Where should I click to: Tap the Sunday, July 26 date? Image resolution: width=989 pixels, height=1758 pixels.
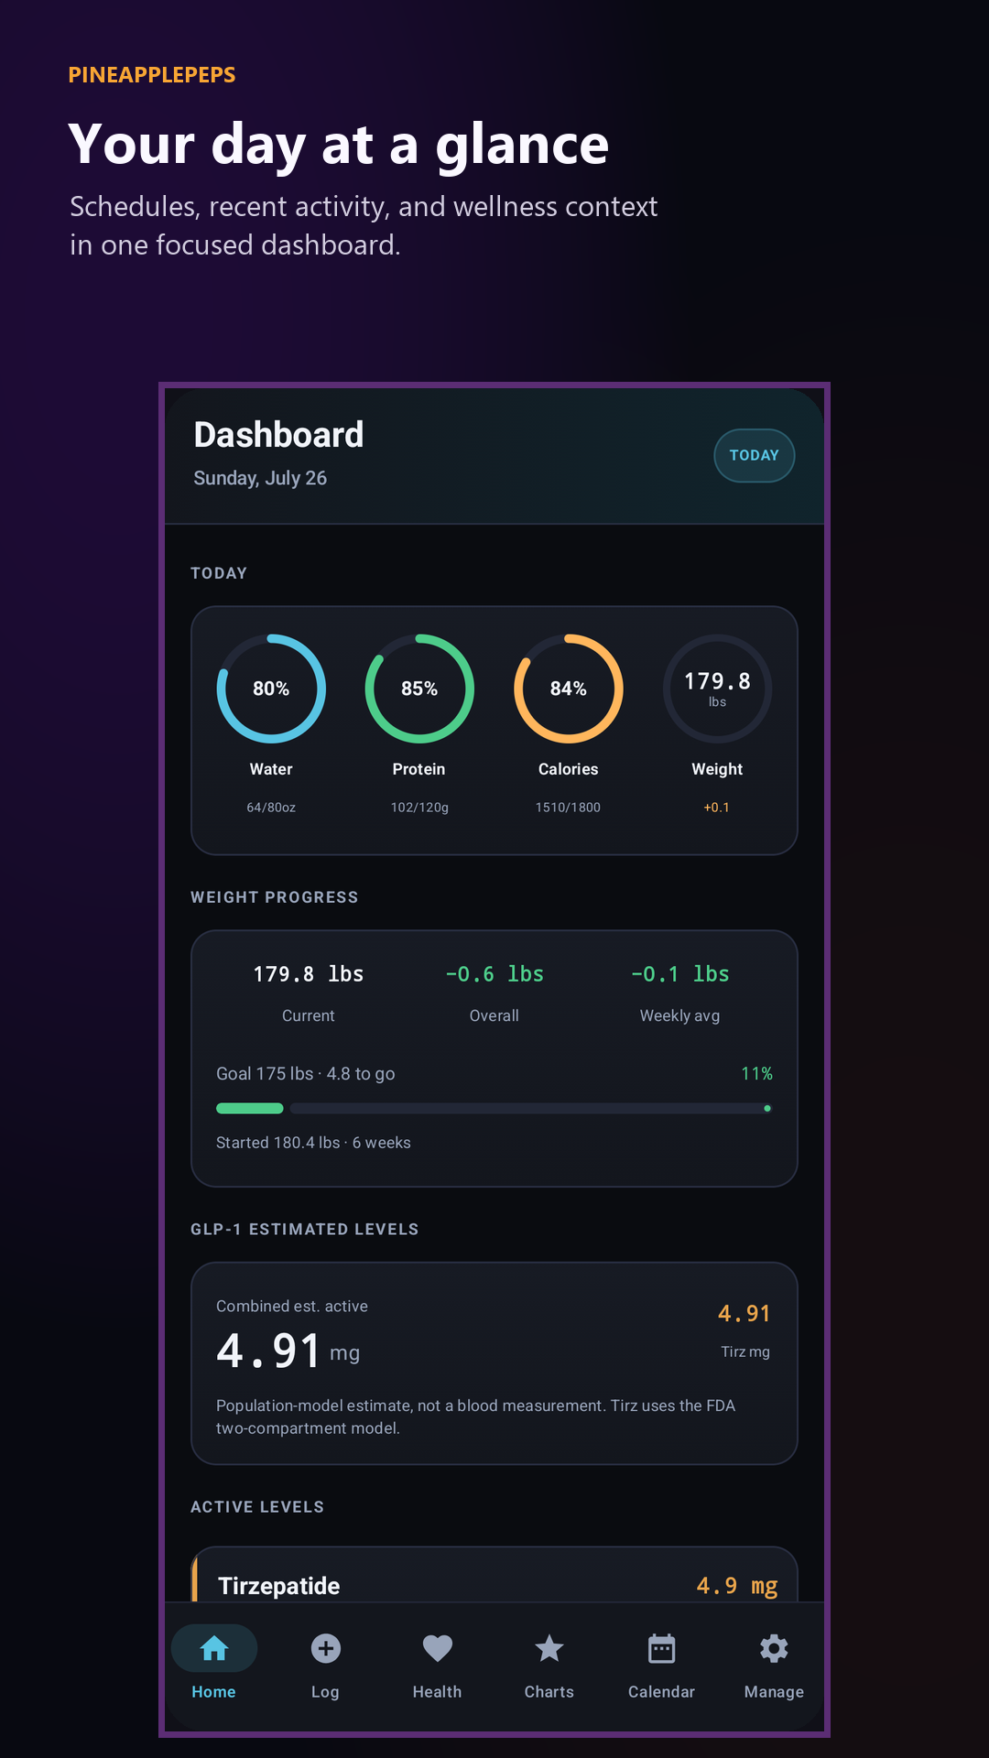(x=260, y=478)
